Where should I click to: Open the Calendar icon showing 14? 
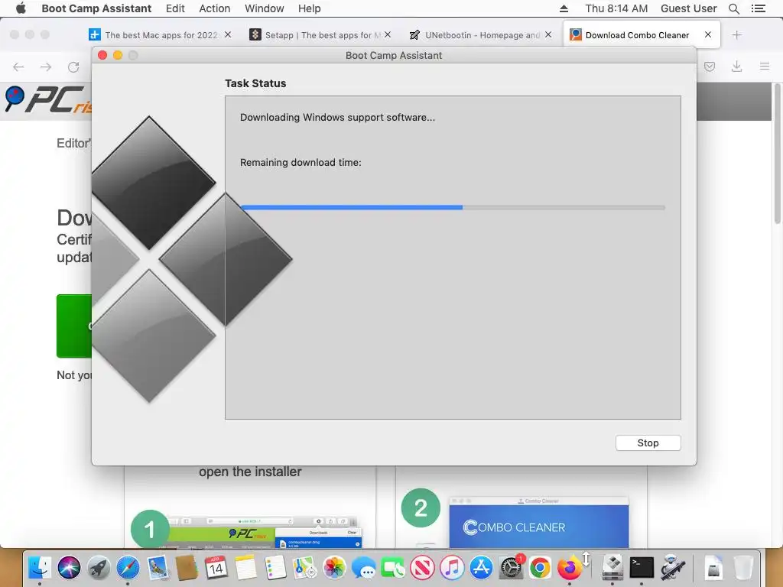pyautogui.click(x=216, y=568)
